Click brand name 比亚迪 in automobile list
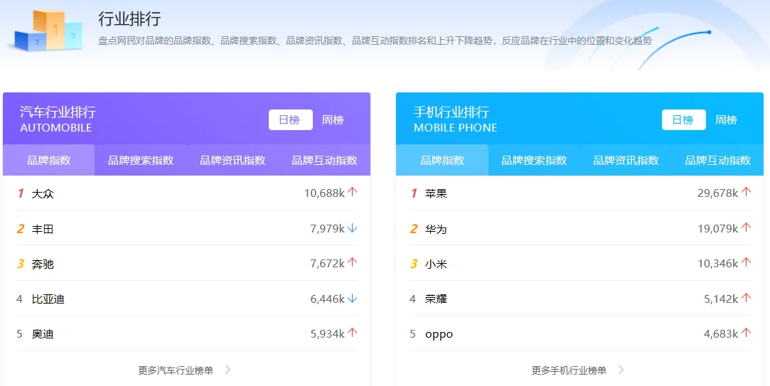This screenshot has height=386, width=770. tap(48, 299)
